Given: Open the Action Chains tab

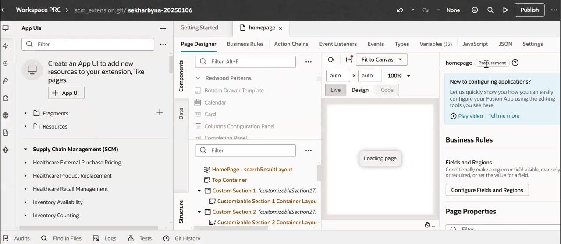Looking at the screenshot, I should (x=291, y=44).
